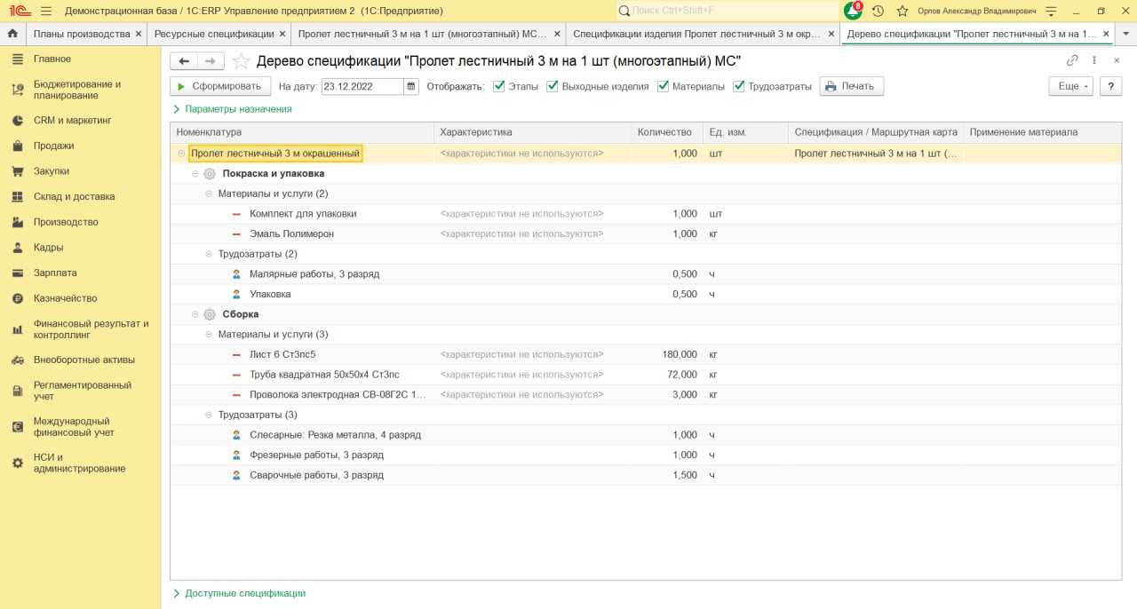Click the Печать button
This screenshot has height=609, width=1137.
coord(851,86)
